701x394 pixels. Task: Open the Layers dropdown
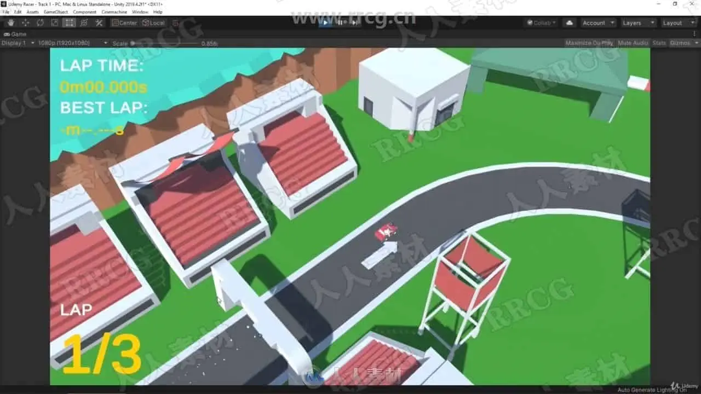(x=638, y=23)
